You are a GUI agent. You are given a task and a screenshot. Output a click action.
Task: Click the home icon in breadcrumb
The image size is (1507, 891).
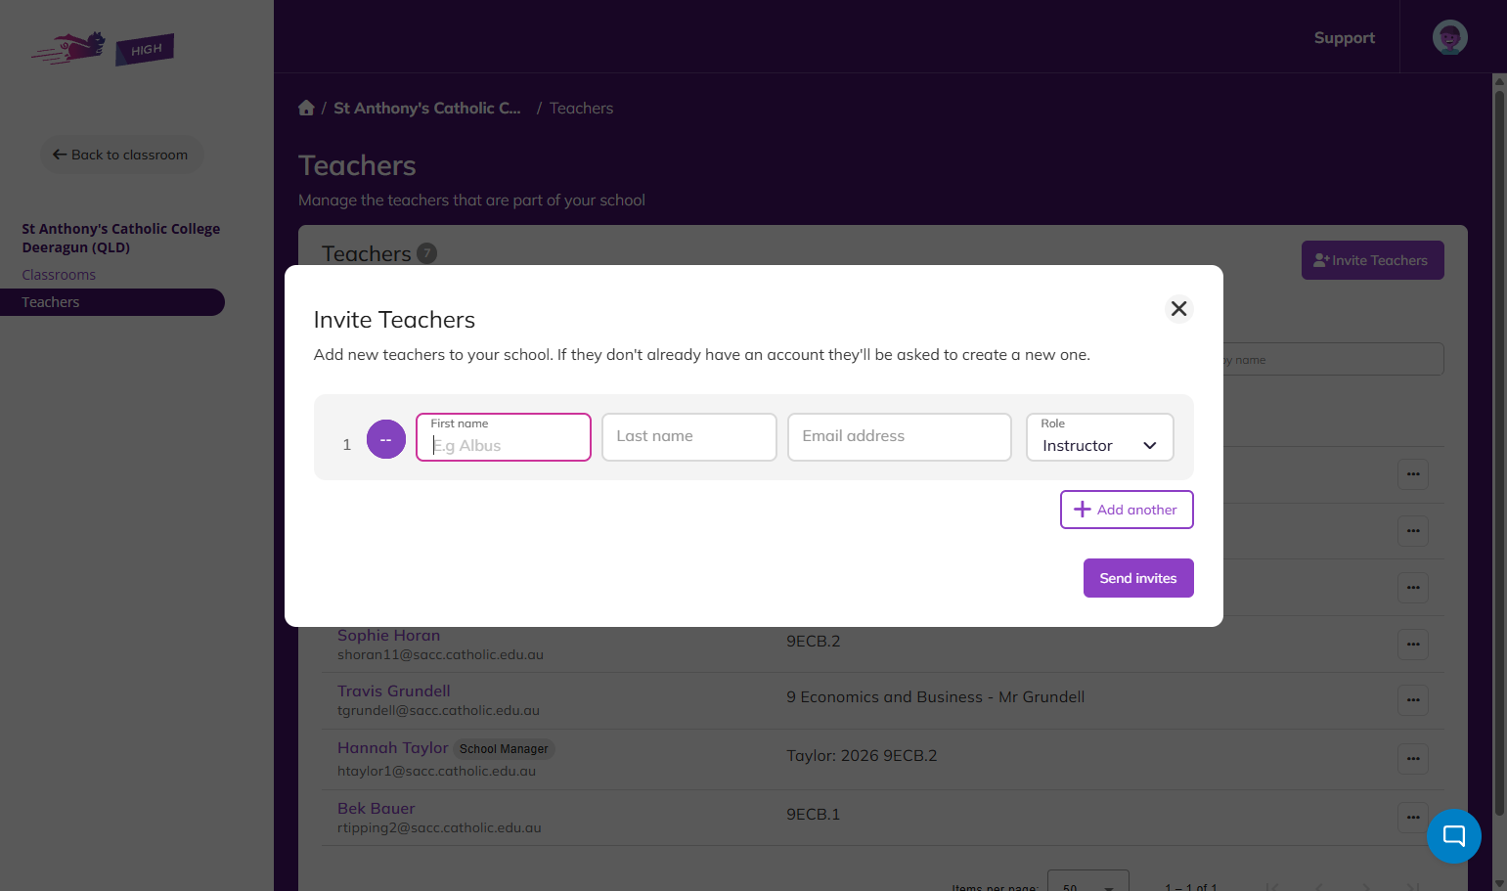(306, 108)
